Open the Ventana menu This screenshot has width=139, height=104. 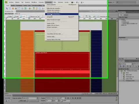point(61,2)
